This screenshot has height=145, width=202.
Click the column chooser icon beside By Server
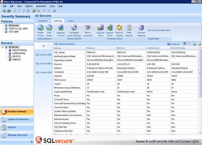click(x=184, y=44)
